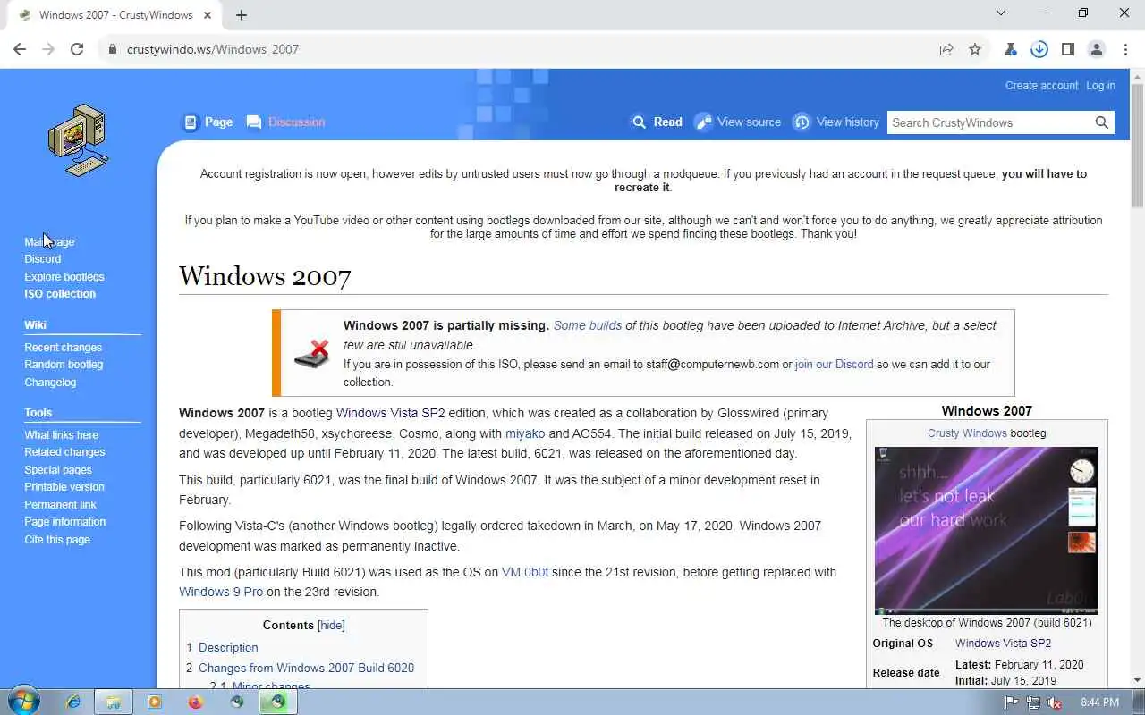Open the Windows 9 Pro link

coord(221,592)
